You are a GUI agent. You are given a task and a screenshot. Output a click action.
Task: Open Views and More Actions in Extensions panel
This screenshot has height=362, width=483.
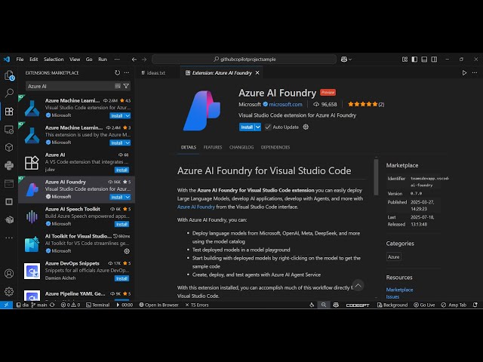point(127,72)
